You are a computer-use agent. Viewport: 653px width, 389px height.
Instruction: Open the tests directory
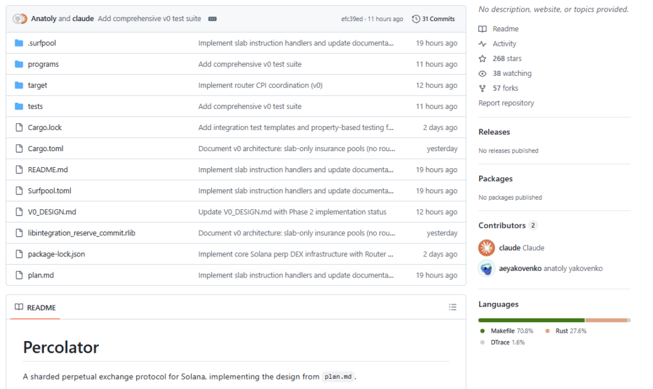35,106
